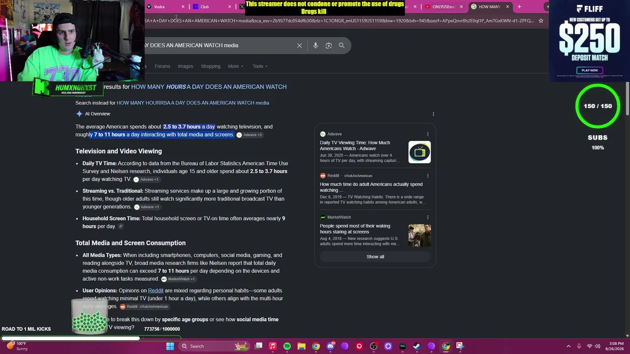This screenshot has height=354, width=630.
Task: Search instead for HOW MANY HOURRSA link
Action: coord(193,103)
